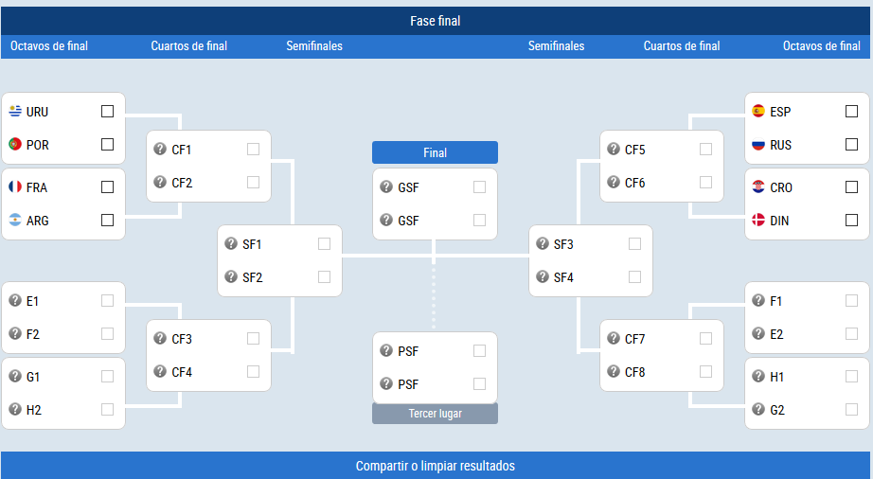
Task: Click the Uruguay flag icon
Action: [x=15, y=112]
